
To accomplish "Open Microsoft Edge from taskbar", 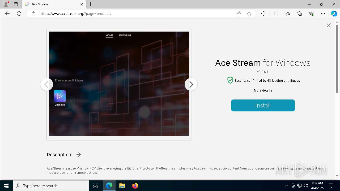I will pos(109,186).
